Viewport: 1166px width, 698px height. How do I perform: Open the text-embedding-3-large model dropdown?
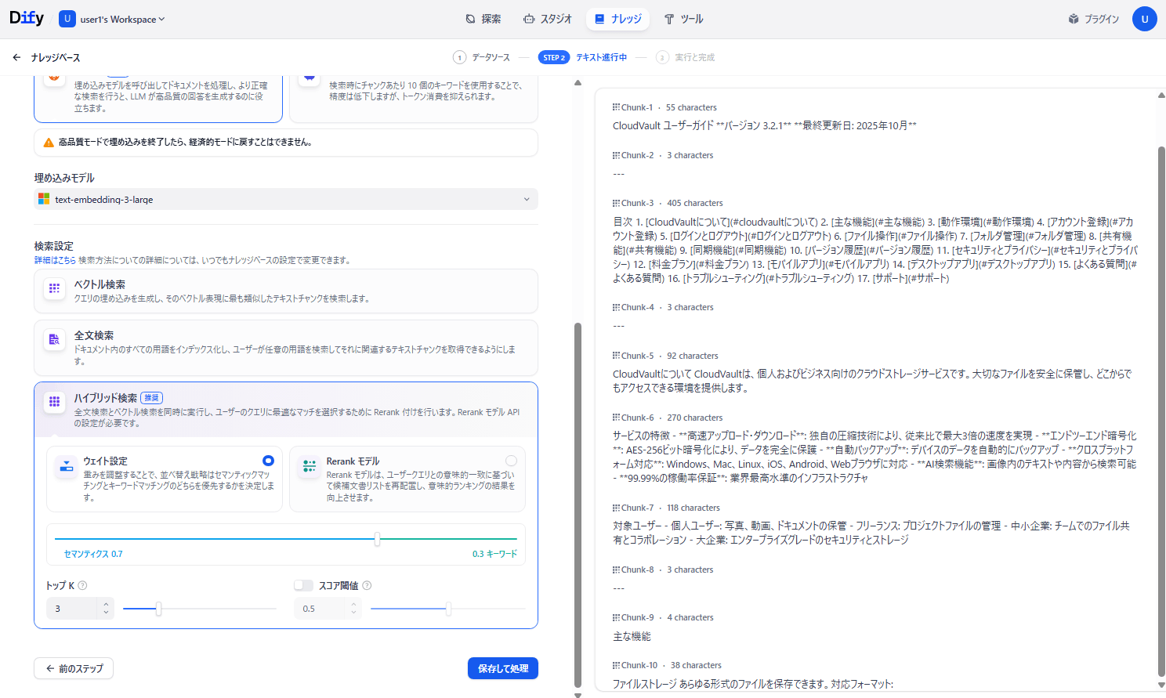tap(286, 199)
